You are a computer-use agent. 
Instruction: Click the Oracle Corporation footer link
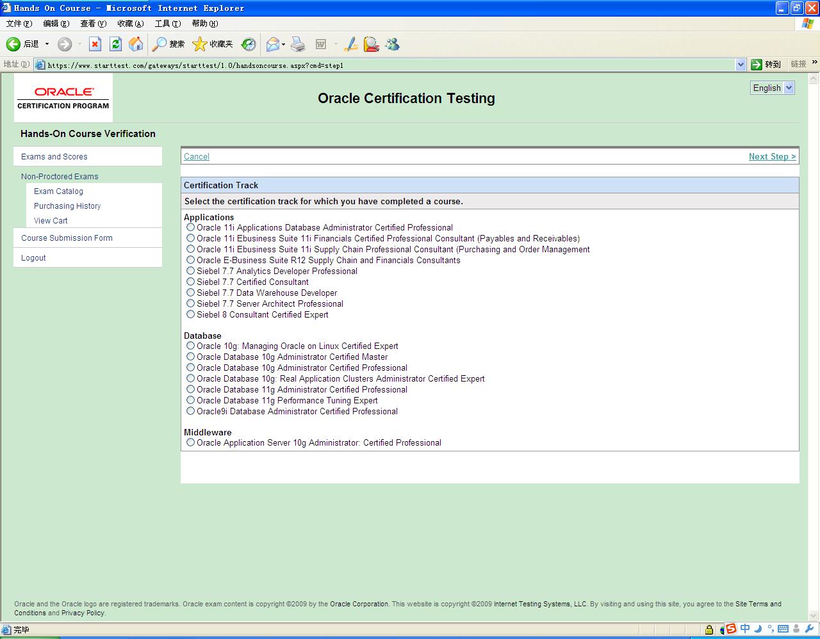point(359,604)
